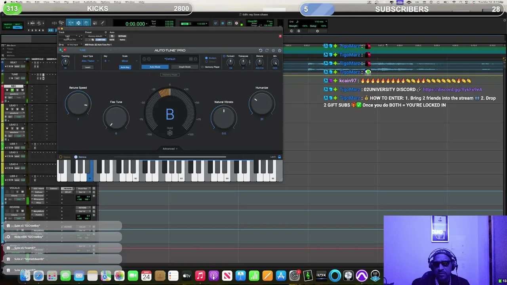Open the Music app in Dock
The image size is (507, 285).
point(200,275)
